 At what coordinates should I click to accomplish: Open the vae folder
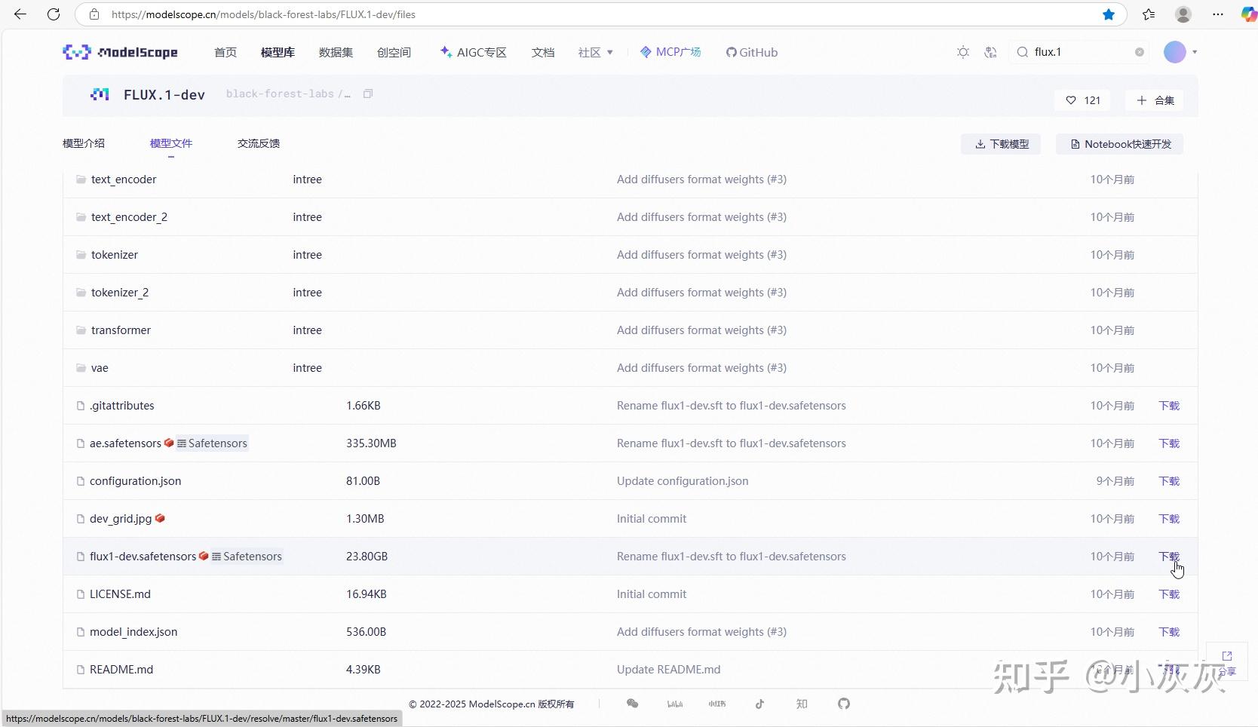pos(100,368)
